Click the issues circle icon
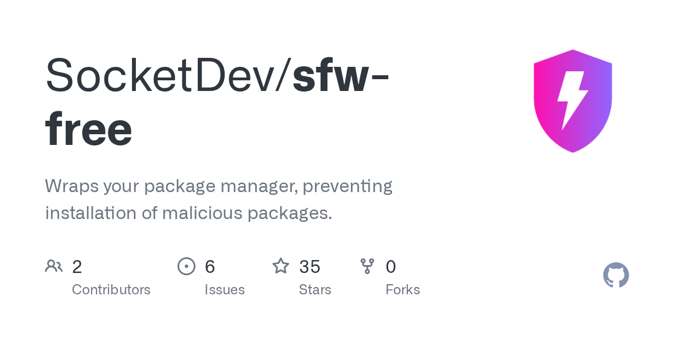 [x=186, y=266]
